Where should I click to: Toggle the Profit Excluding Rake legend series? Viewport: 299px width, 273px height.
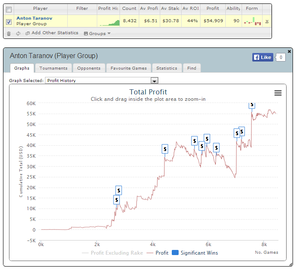point(113,253)
